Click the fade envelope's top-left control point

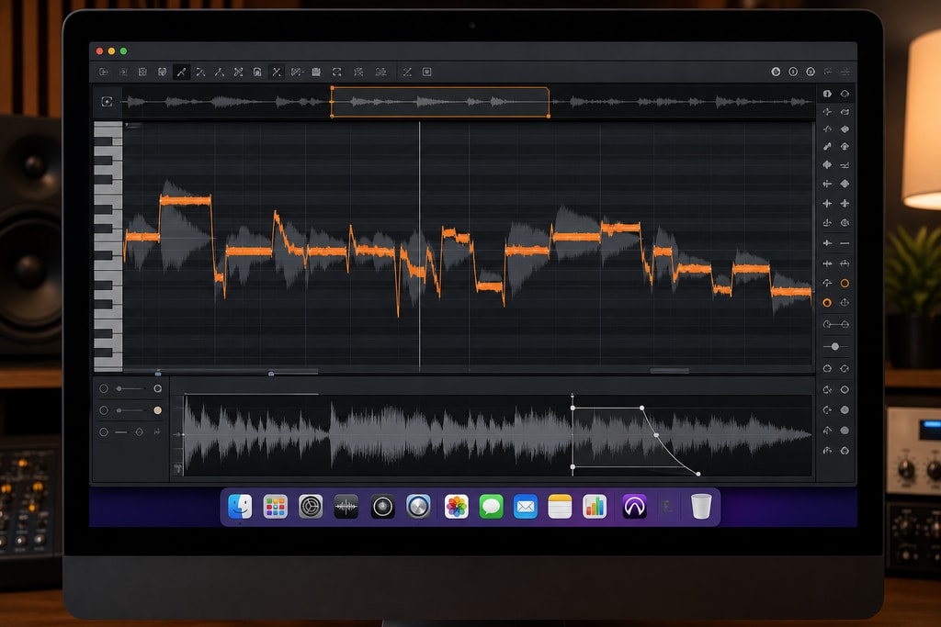573,409
